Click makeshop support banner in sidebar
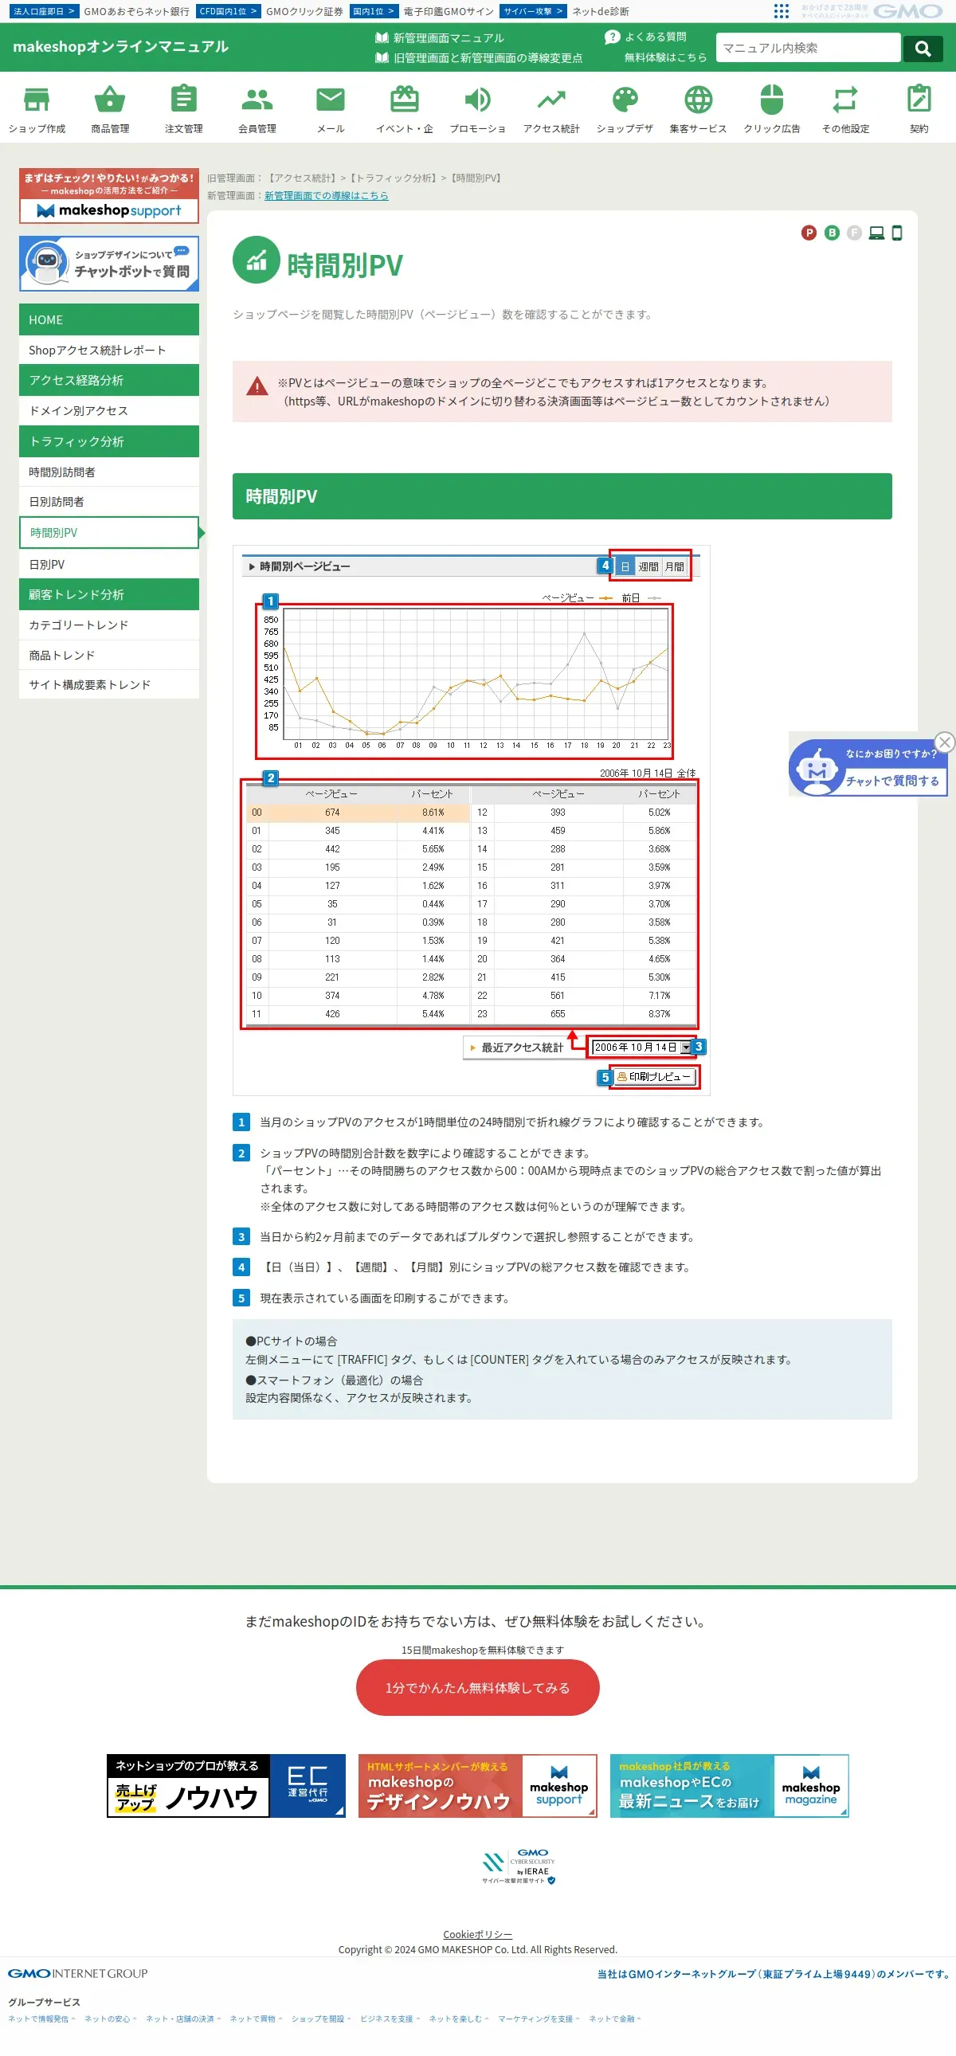The height and width of the screenshot is (2056, 956). click(108, 195)
